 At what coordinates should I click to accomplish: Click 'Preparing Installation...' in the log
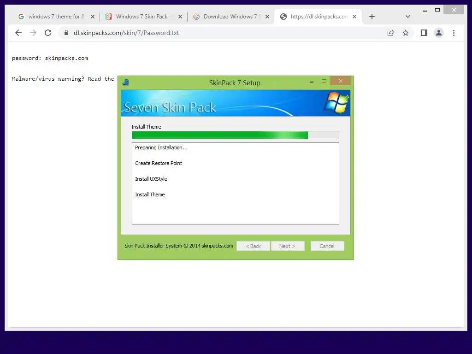(161, 147)
